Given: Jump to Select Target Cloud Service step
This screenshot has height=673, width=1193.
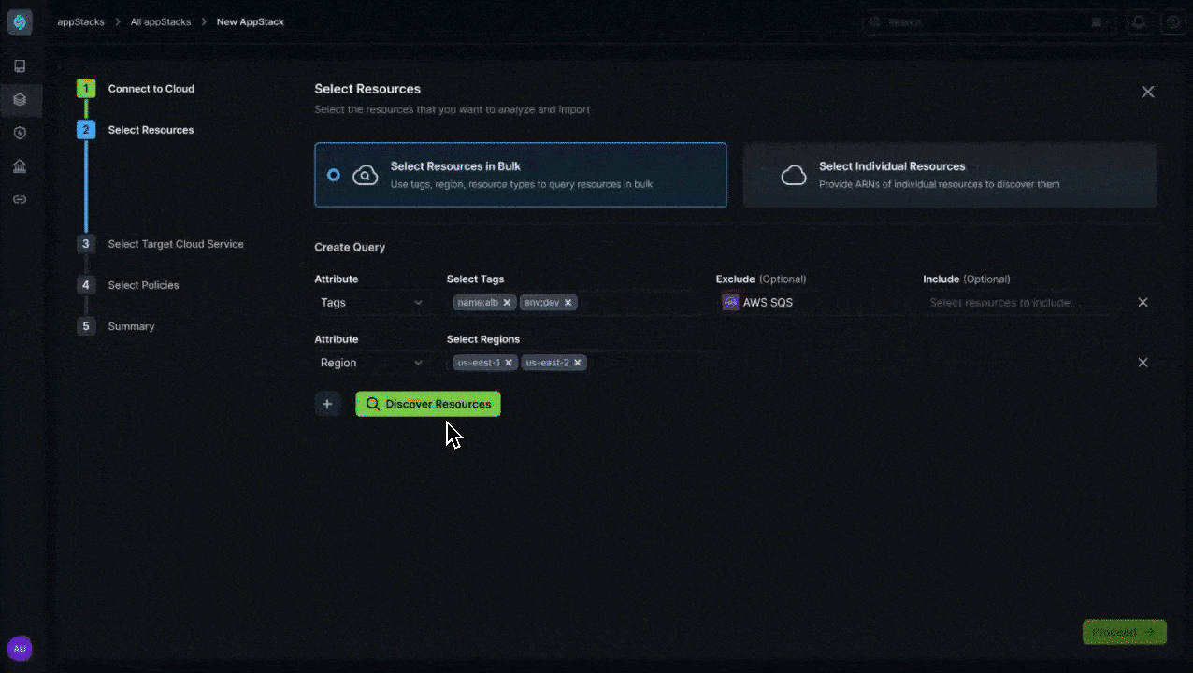Looking at the screenshot, I should point(175,244).
